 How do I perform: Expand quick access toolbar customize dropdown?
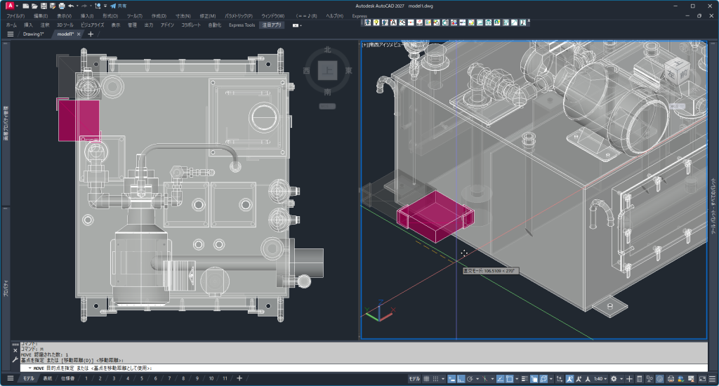[x=105, y=6]
